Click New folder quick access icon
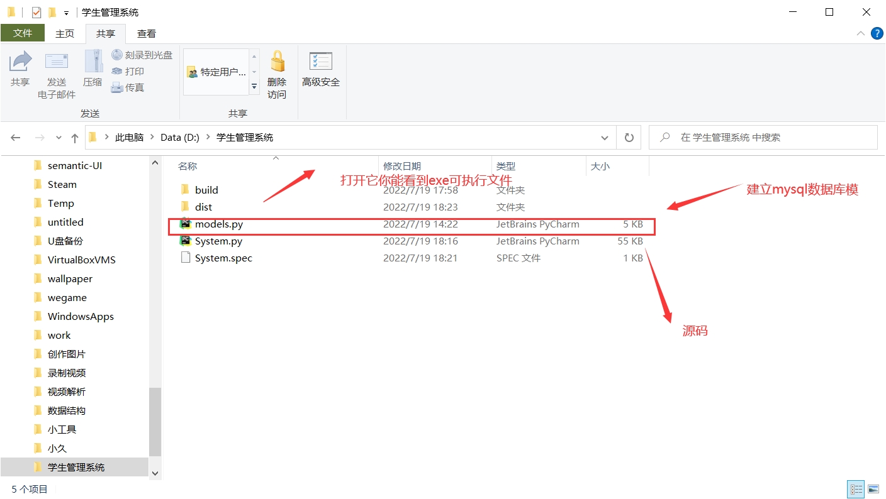Viewport: 886px width, 499px height. 52,12
